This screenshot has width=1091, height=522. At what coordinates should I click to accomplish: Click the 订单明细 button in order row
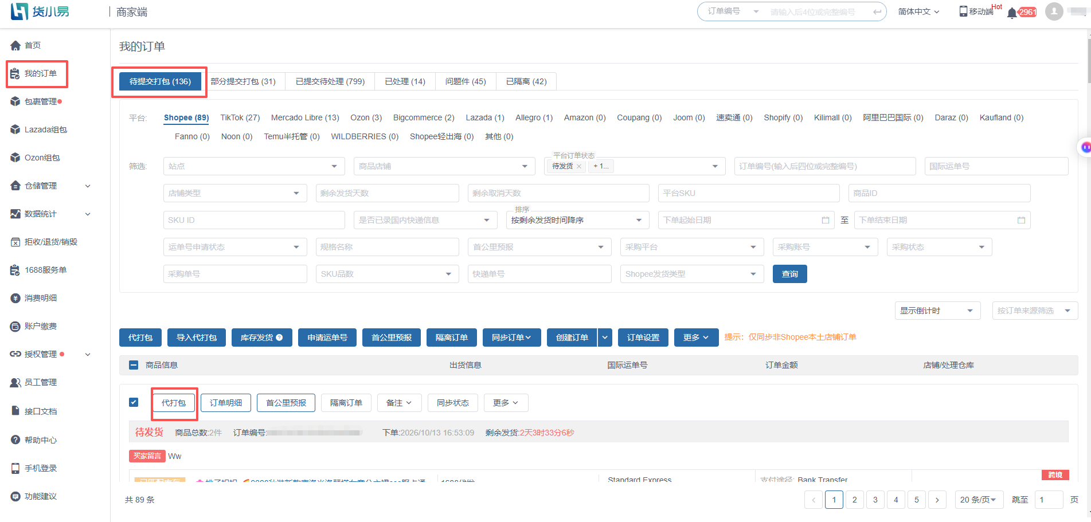pos(226,403)
